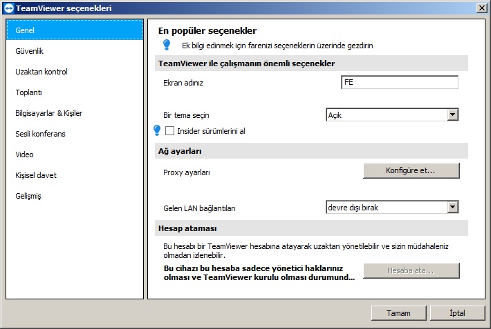The width and height of the screenshot is (491, 329).
Task: Click the lightbulb next to Insider sürümlerini al
Action: coord(157,130)
